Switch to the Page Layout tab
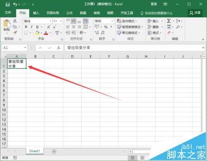207x161 pixels. coord(53,13)
